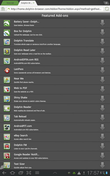This screenshot has height=176, width=110.
Task: Expand the bottom bar up chevron
Action: (x=55, y=173)
